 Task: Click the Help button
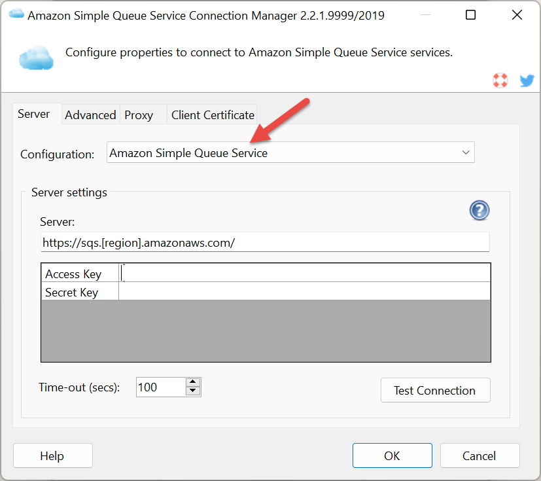pos(53,455)
